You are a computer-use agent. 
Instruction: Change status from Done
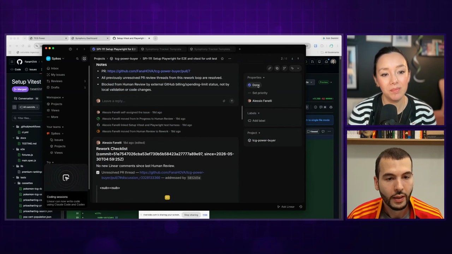[254, 85]
